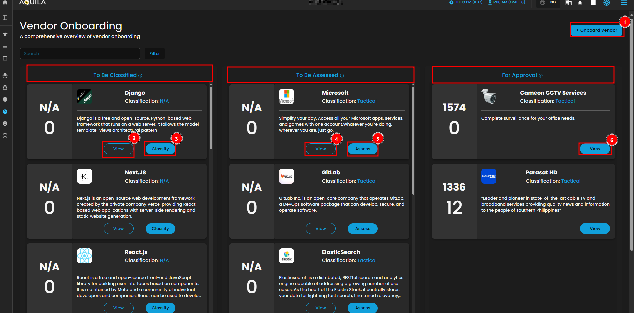Click the radar icon in sidebar
This screenshot has height=313, width=634.
pyautogui.click(x=5, y=76)
